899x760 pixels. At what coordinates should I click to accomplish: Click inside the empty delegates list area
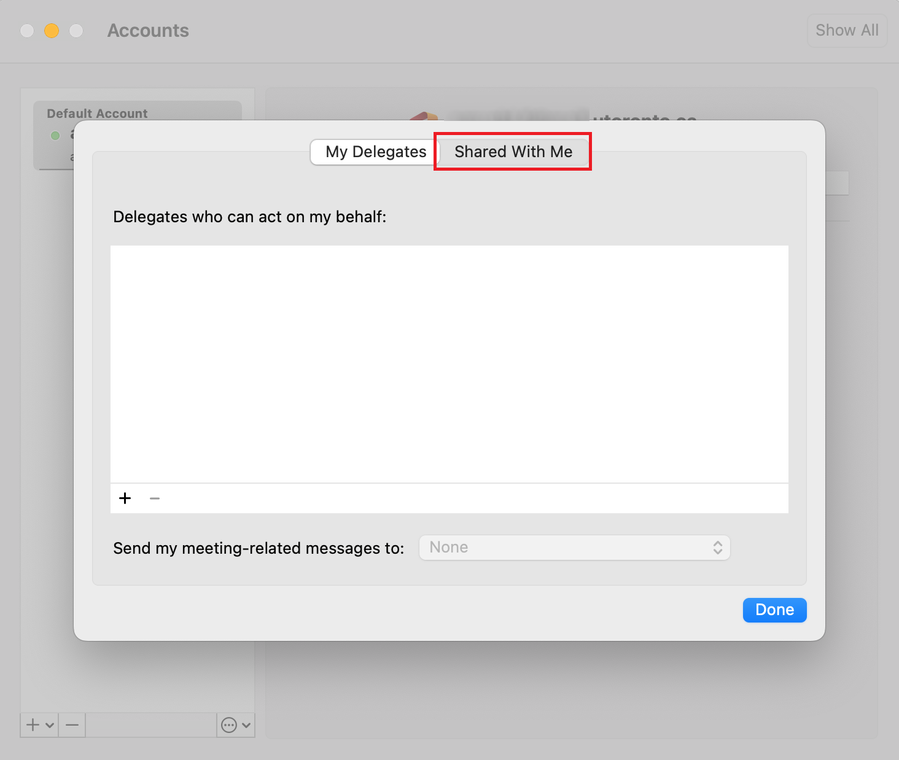(x=449, y=363)
